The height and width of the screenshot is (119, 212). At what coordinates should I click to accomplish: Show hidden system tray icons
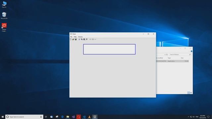pos(188,117)
